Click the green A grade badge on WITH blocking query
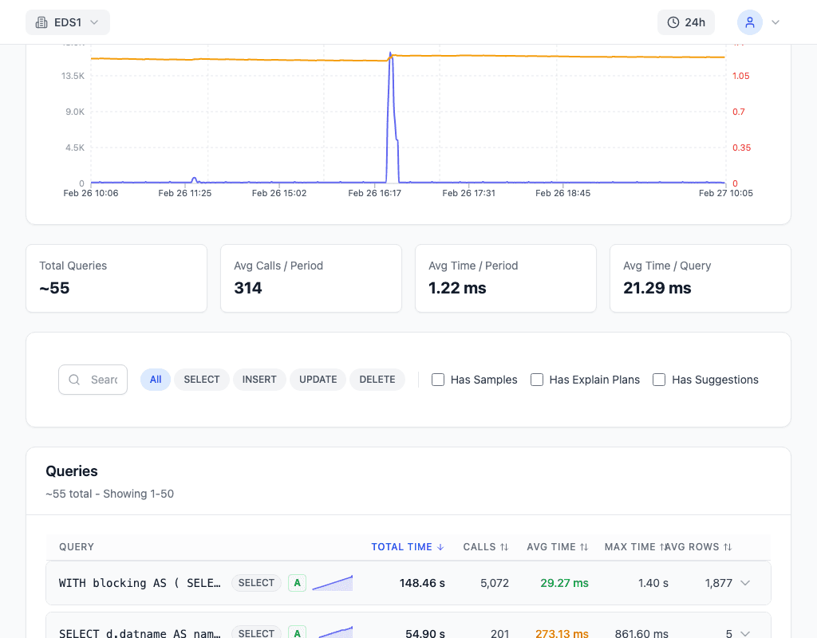 click(x=297, y=583)
